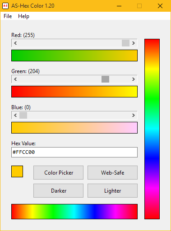Close the AS-Hex Color window
Image resolution: width=171 pixels, height=231 pixels.
[x=160, y=6]
